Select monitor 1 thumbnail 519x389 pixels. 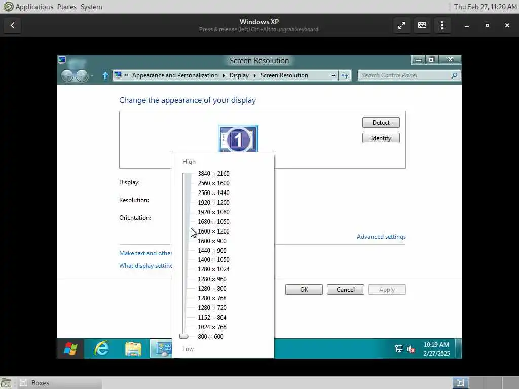(238, 139)
